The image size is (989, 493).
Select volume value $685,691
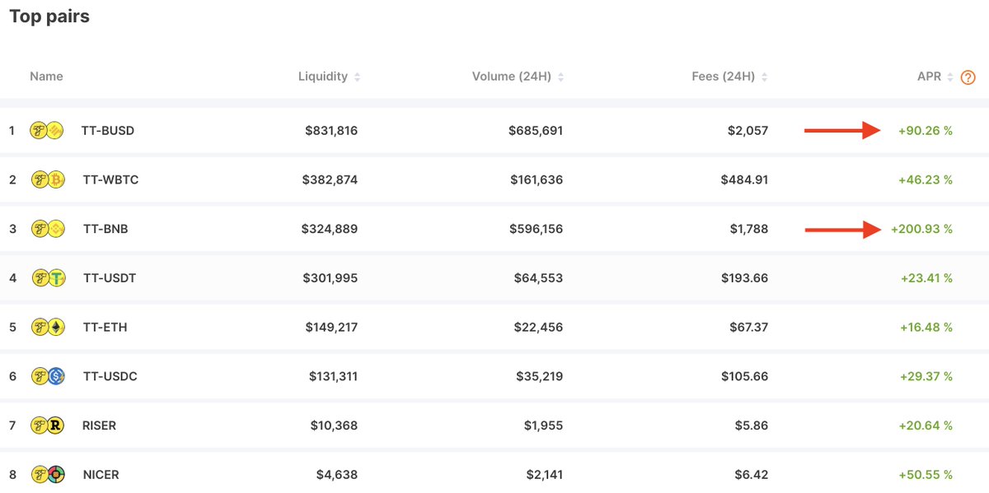pos(536,131)
